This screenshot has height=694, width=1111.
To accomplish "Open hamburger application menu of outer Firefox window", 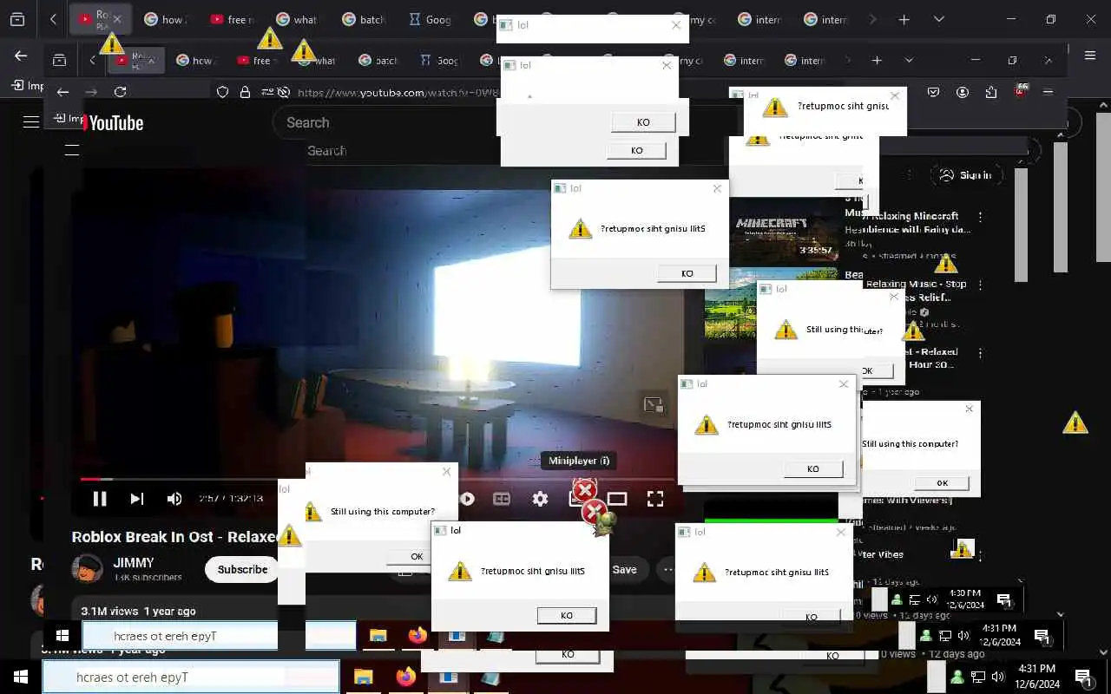I will point(1090,56).
